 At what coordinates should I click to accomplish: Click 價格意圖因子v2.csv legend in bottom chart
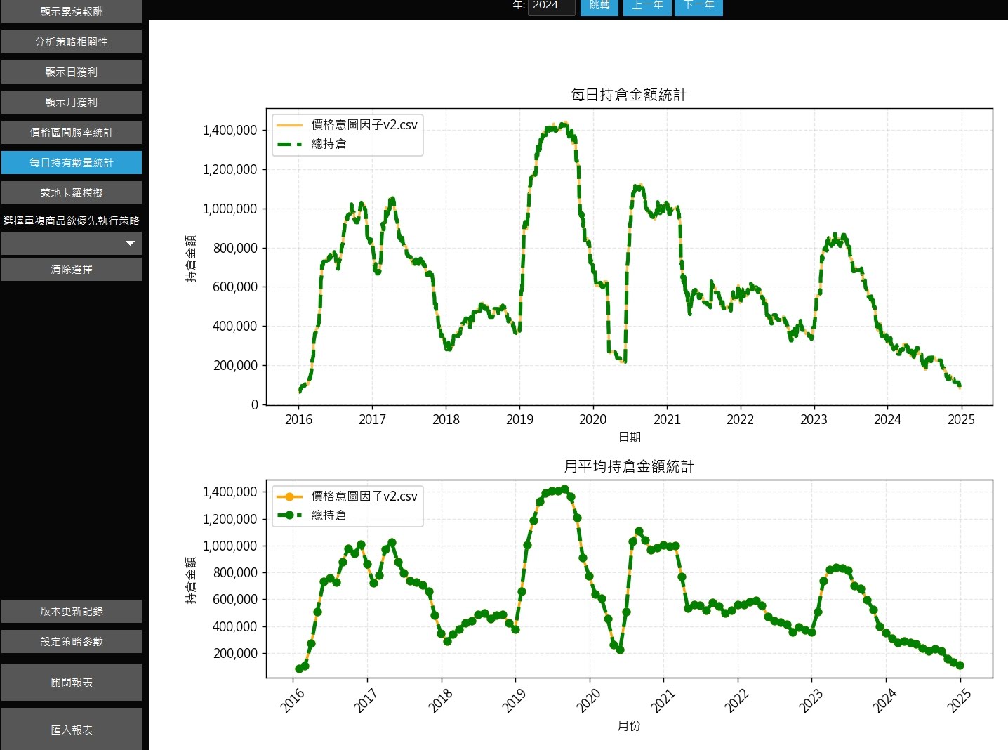point(364,496)
